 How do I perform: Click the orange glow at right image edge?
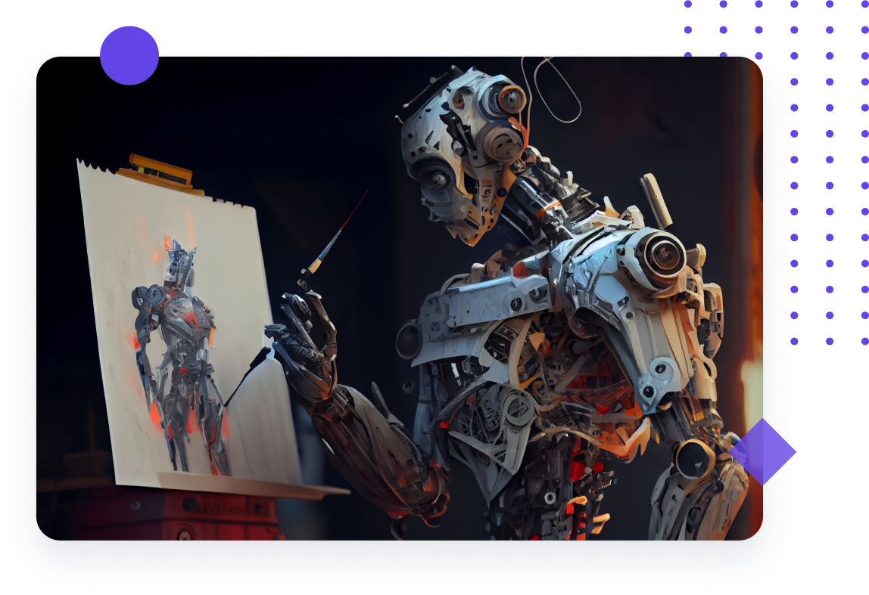(x=753, y=378)
